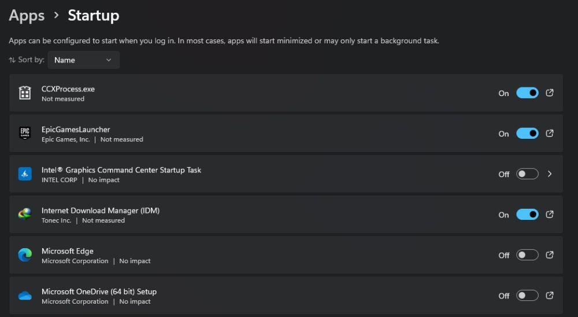This screenshot has width=578, height=317.
Task: Click the Internet Download Manager icon
Action: tap(25, 214)
